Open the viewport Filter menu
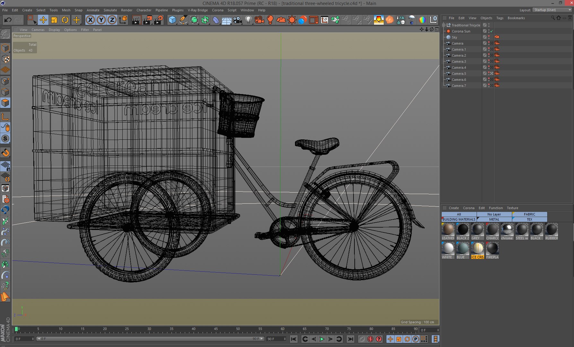This screenshot has height=347, width=574. tap(85, 30)
